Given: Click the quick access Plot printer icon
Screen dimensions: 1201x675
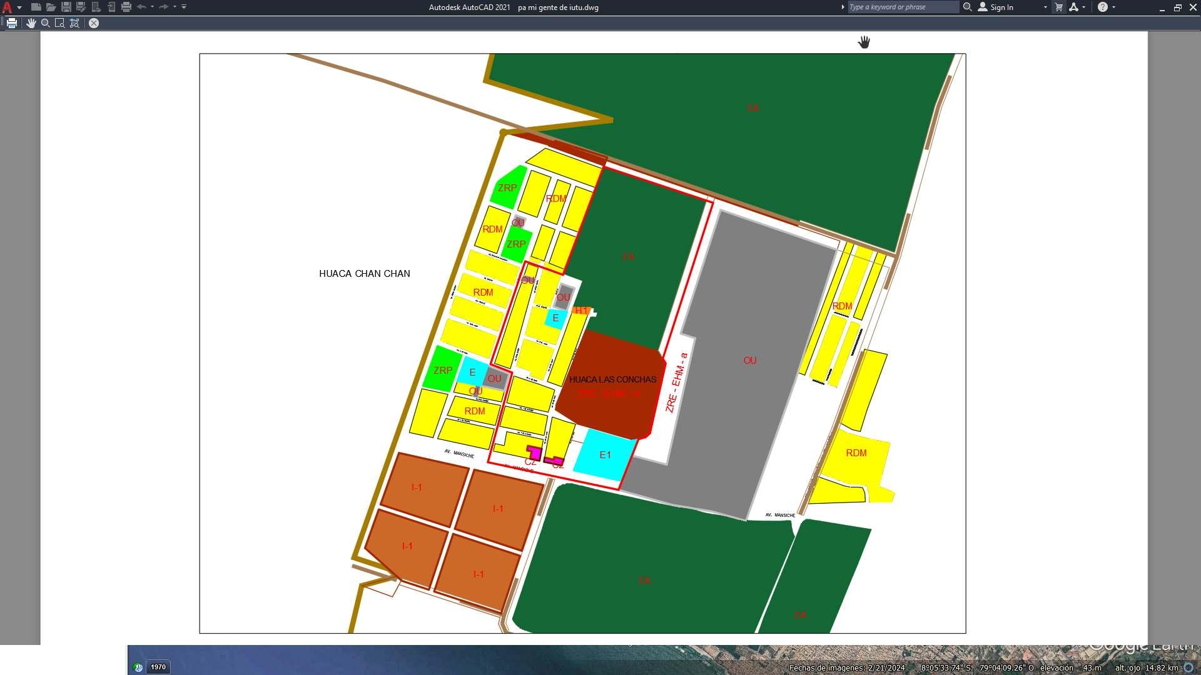Looking at the screenshot, I should click(x=126, y=7).
